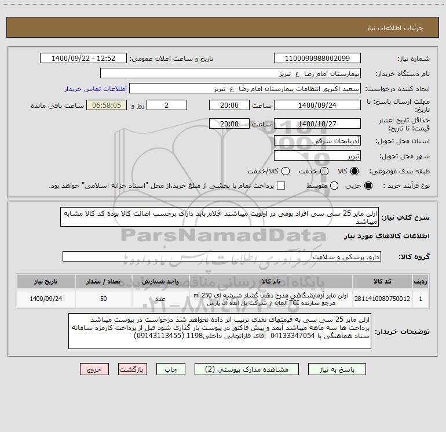This screenshot has width=446, height=432.
Task: Click the response deadline date 1400/09/24 field
Action: click(x=317, y=105)
